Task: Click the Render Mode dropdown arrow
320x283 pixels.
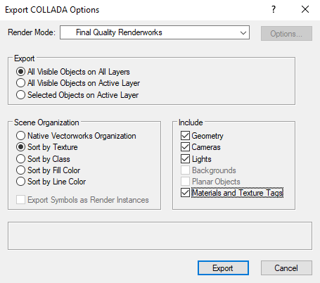Action: coord(243,33)
